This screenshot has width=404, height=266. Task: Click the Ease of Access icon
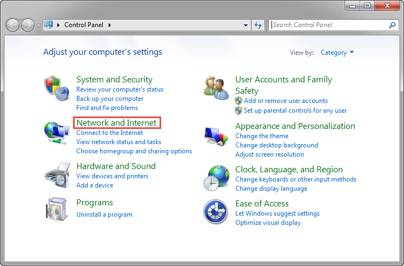(216, 212)
